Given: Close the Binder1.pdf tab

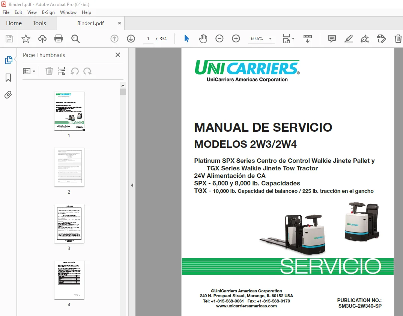Looking at the screenshot, I should (119, 23).
